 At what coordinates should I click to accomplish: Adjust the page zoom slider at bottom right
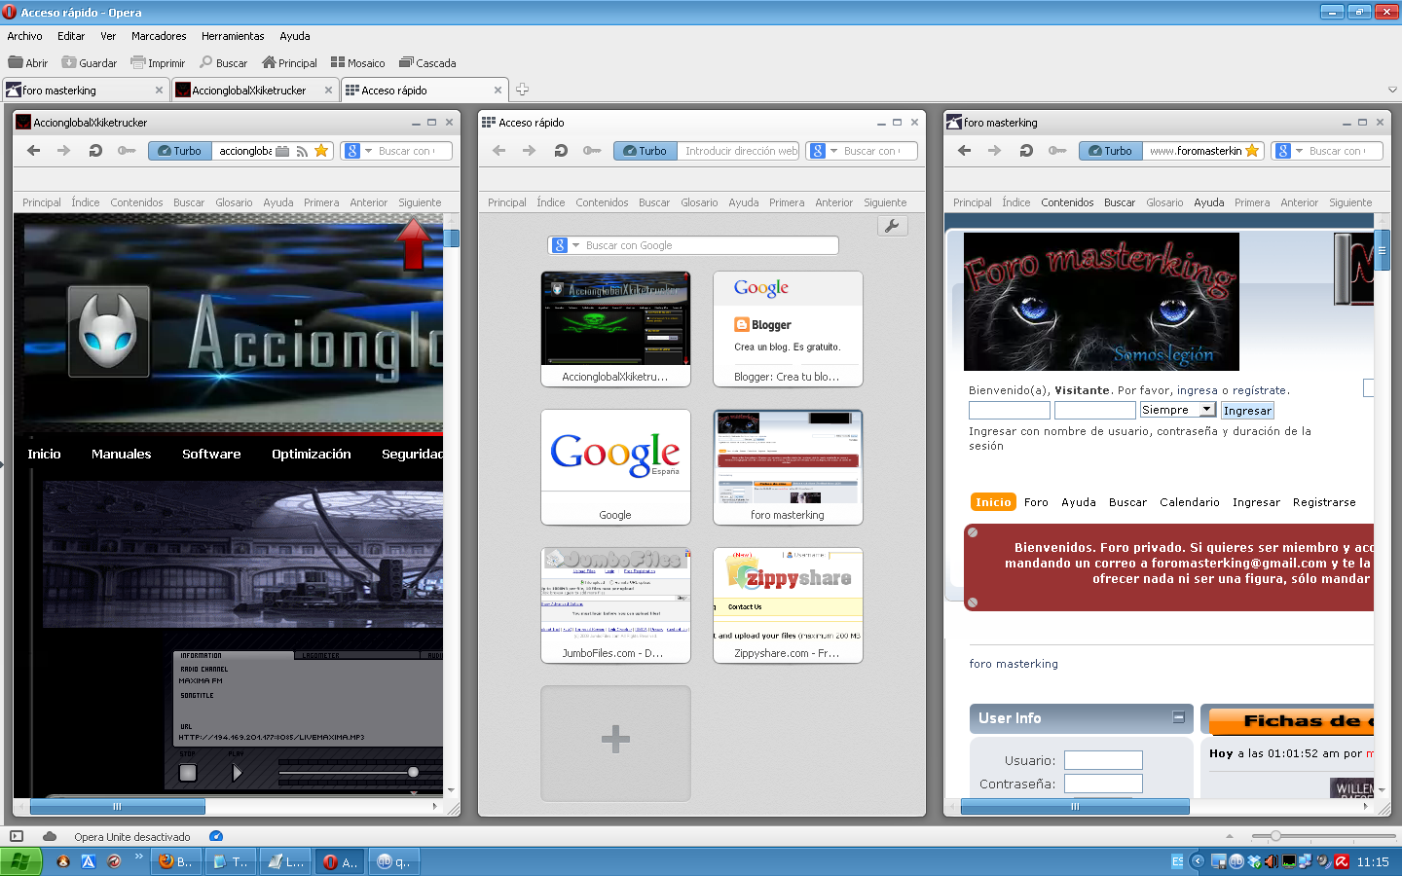coord(1275,835)
